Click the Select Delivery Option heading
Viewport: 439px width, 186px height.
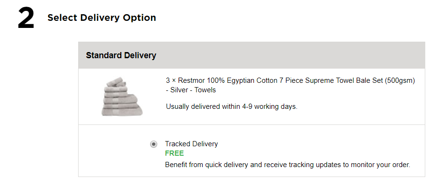(x=102, y=18)
